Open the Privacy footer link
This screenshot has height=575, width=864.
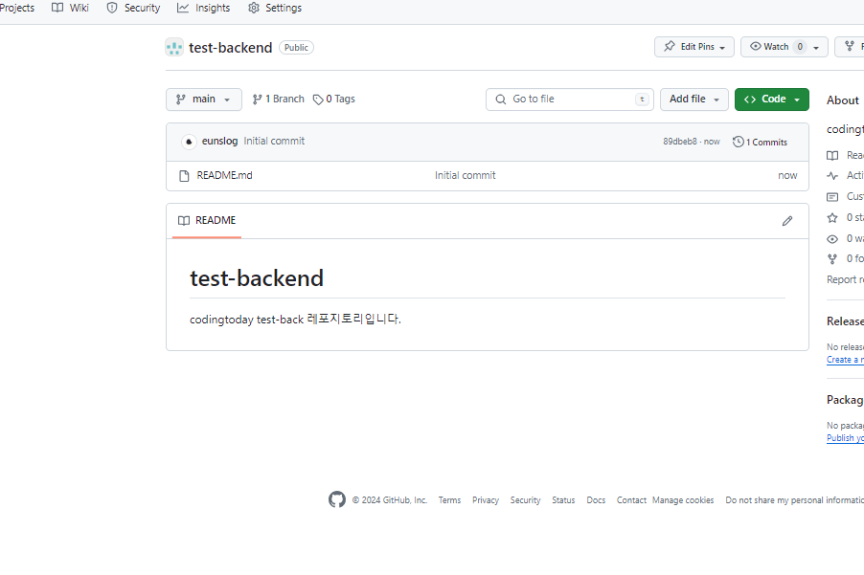tap(486, 500)
